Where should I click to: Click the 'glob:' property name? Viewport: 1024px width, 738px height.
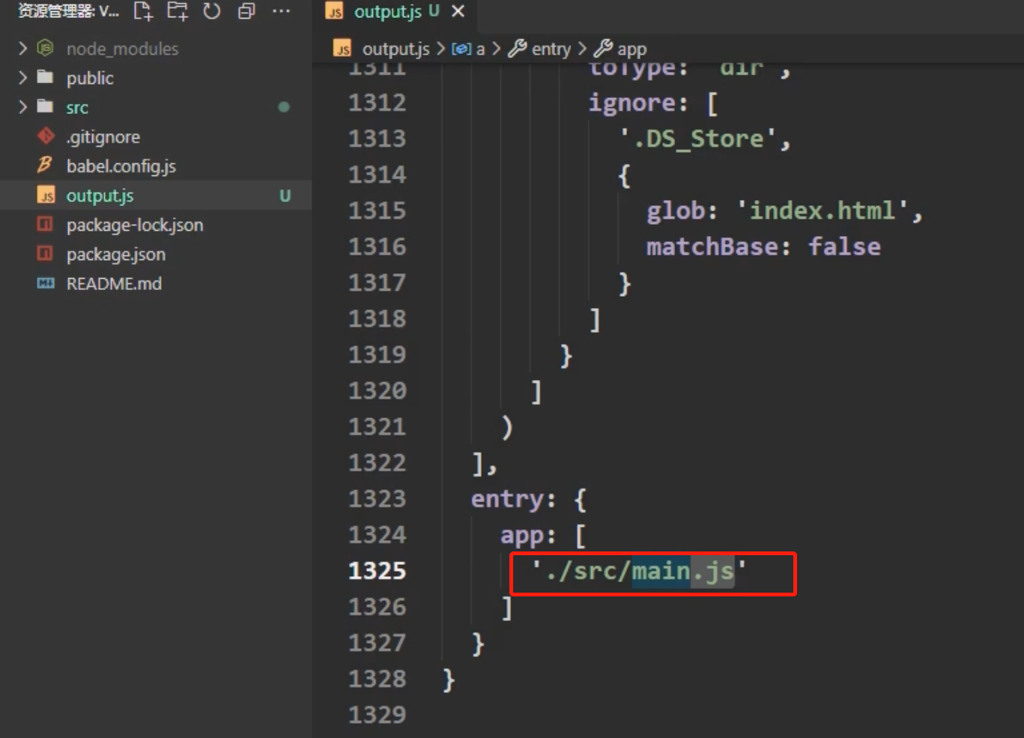(x=682, y=211)
